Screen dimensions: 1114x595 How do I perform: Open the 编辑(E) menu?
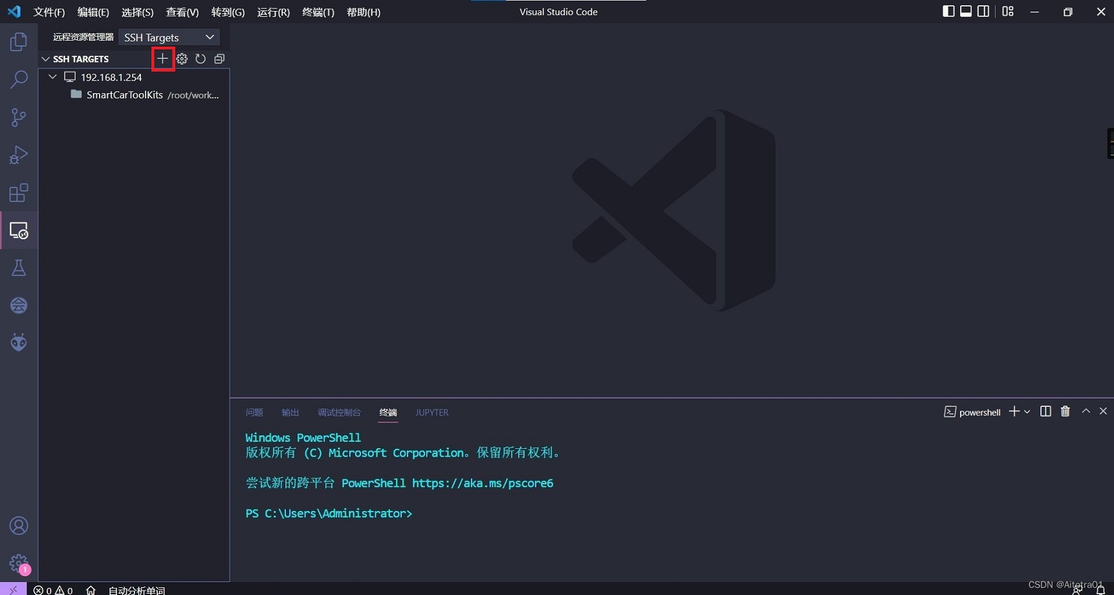click(x=93, y=12)
